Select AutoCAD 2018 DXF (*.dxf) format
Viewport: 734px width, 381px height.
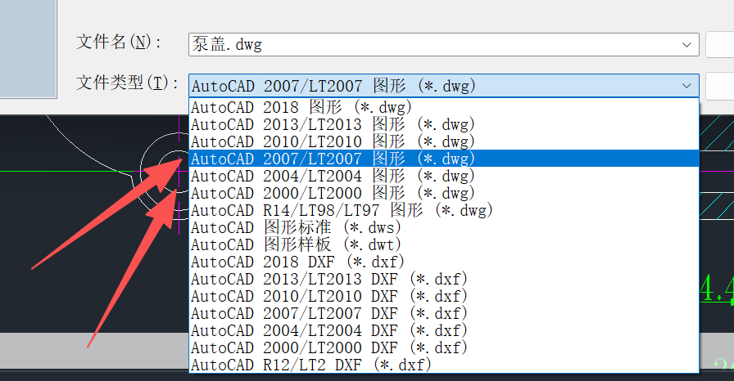(444, 262)
